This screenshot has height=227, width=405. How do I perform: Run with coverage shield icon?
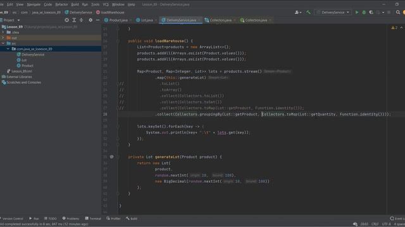pyautogui.click(x=371, y=13)
